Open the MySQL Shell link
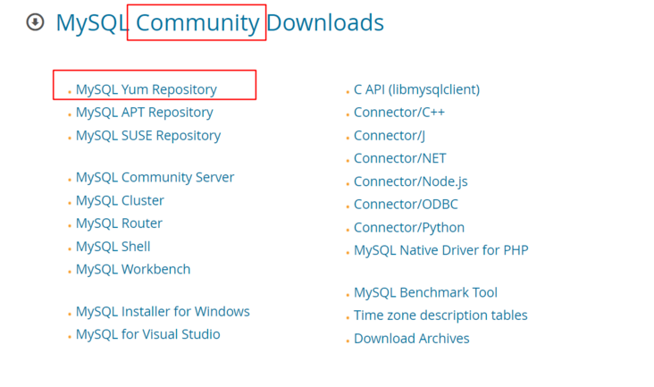654x387 pixels. [x=113, y=247]
